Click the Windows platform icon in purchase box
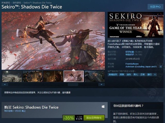Viewport: 165px width, 123px height. [103, 107]
